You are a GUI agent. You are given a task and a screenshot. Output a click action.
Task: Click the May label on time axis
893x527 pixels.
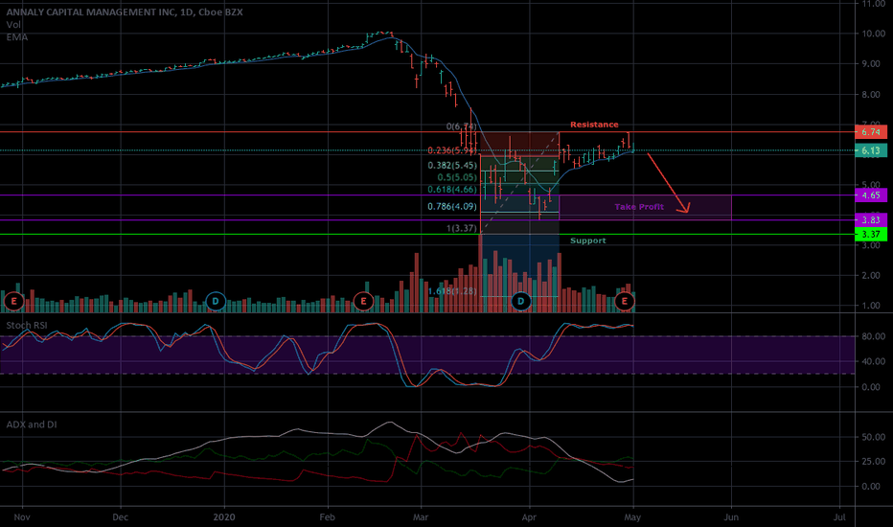click(632, 517)
